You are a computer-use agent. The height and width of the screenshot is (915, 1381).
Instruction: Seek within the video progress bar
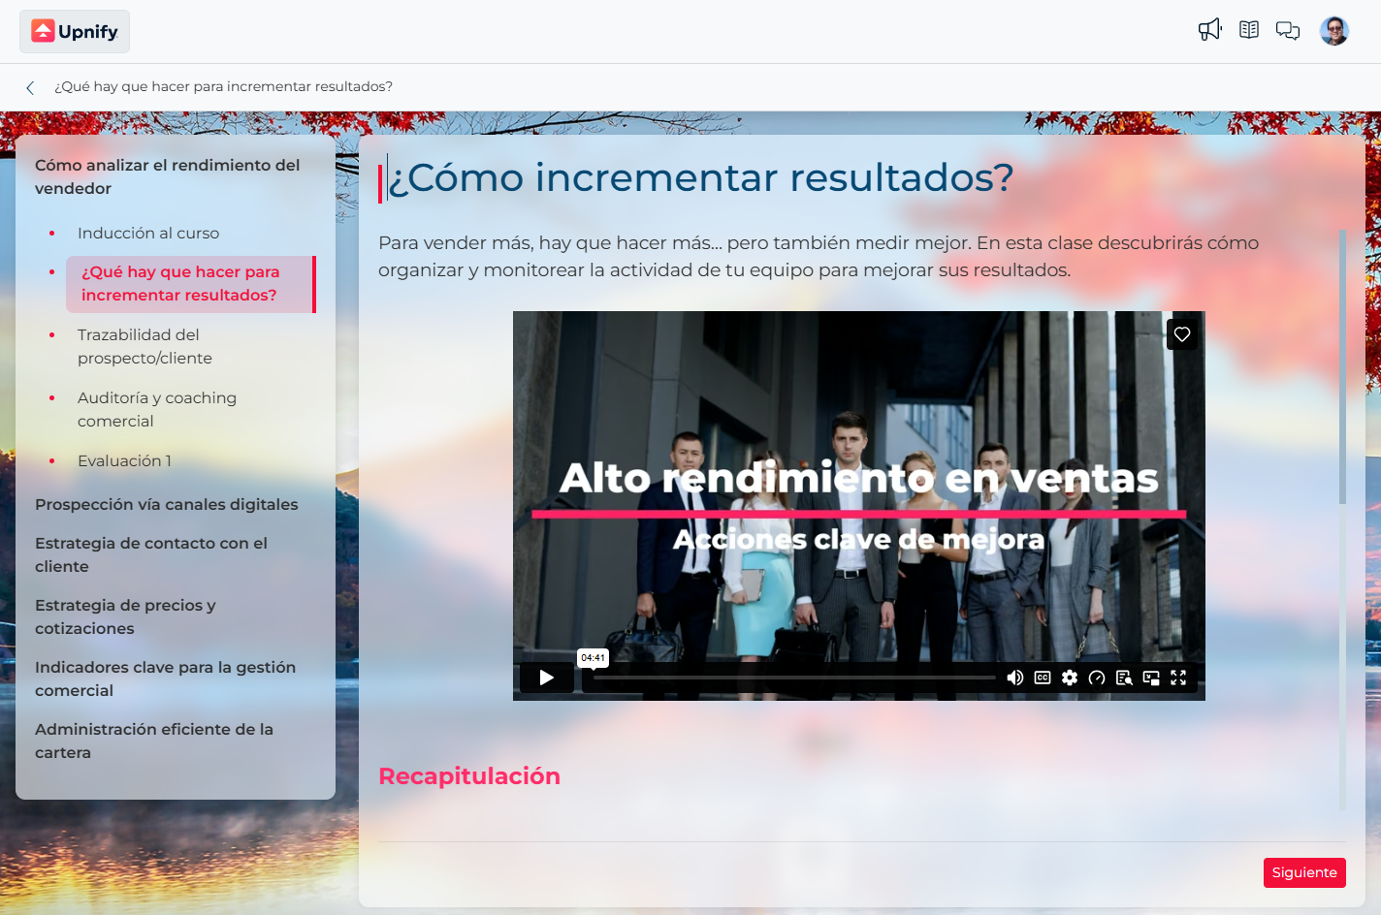[x=794, y=678]
